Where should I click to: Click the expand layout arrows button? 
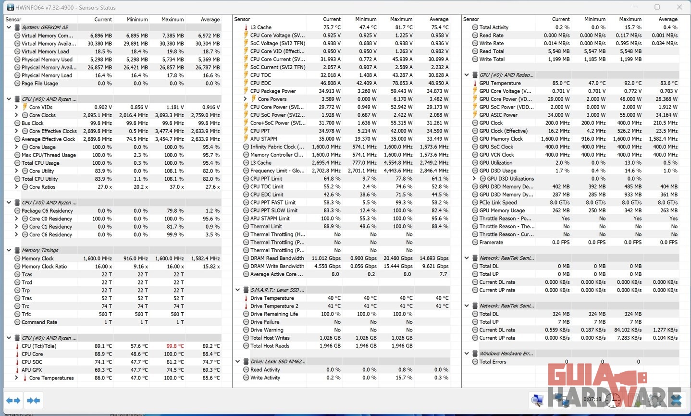click(13, 400)
